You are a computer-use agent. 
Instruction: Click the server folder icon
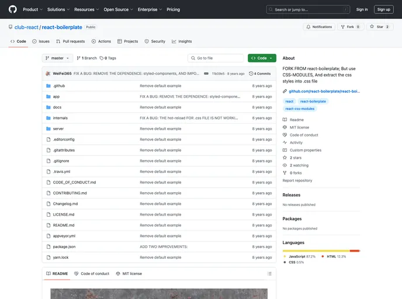click(48, 128)
